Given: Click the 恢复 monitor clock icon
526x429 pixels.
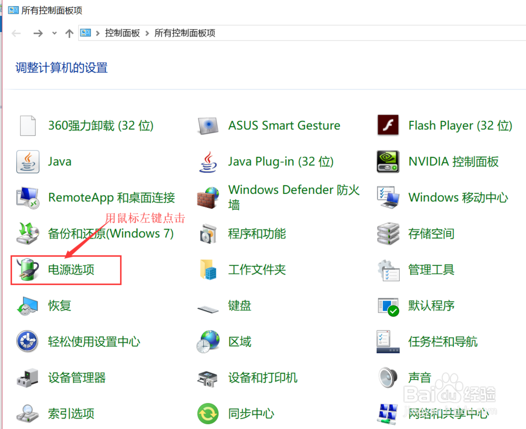Looking at the screenshot, I should (x=27, y=306).
